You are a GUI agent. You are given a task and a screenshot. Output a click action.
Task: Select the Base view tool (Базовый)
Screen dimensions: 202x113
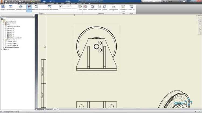pos(3,8)
